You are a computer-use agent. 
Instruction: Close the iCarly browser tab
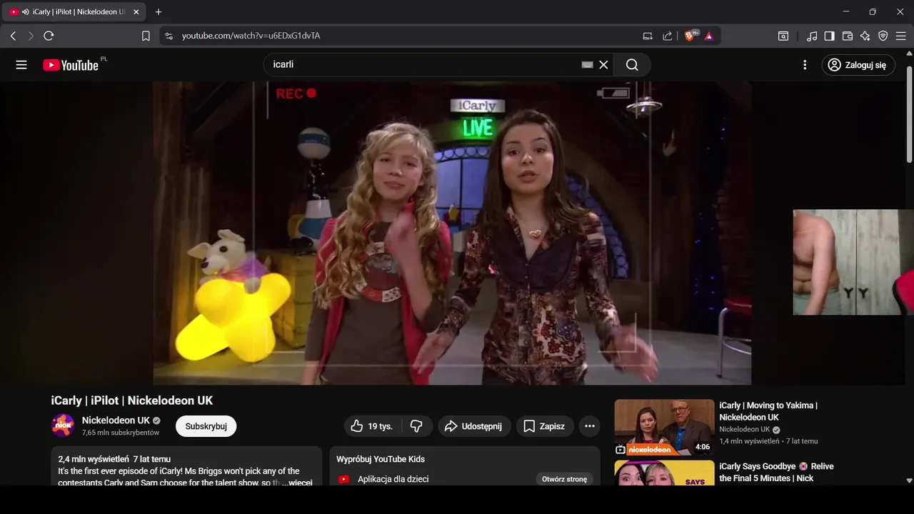tap(136, 12)
